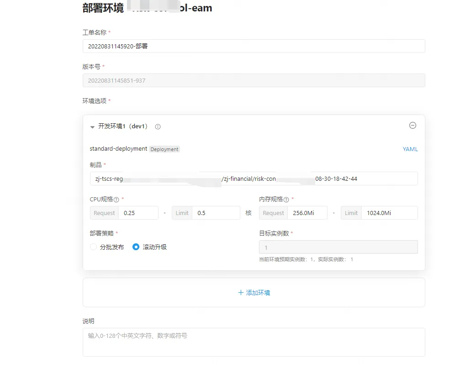The image size is (455, 373).
Task: Focus the 说明 description textarea
Action: (x=254, y=342)
